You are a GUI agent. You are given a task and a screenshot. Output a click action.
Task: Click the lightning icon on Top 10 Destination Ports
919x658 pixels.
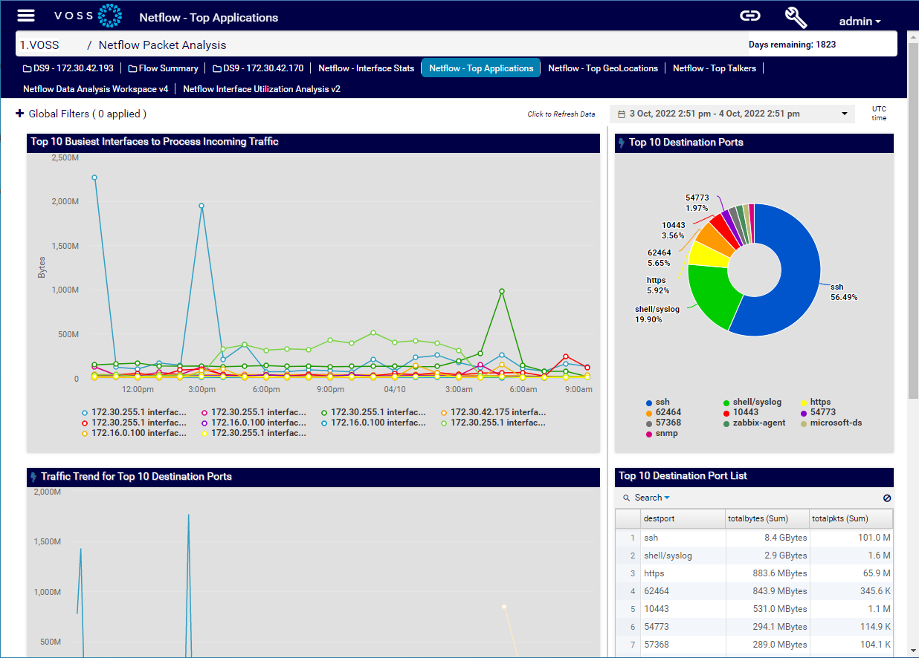621,142
